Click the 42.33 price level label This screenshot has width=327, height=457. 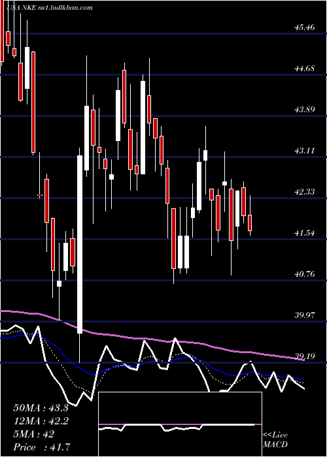point(305,192)
